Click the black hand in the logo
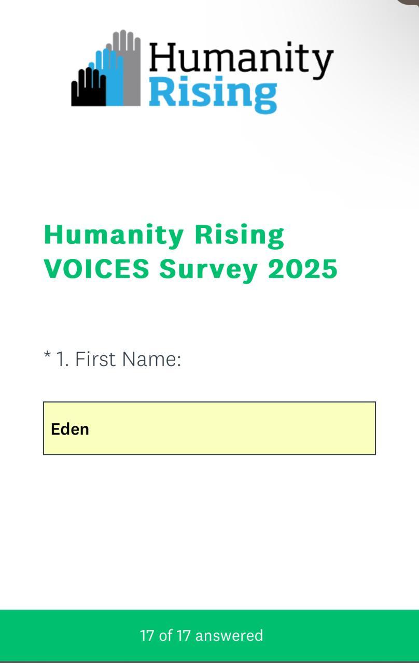 pos(88,88)
